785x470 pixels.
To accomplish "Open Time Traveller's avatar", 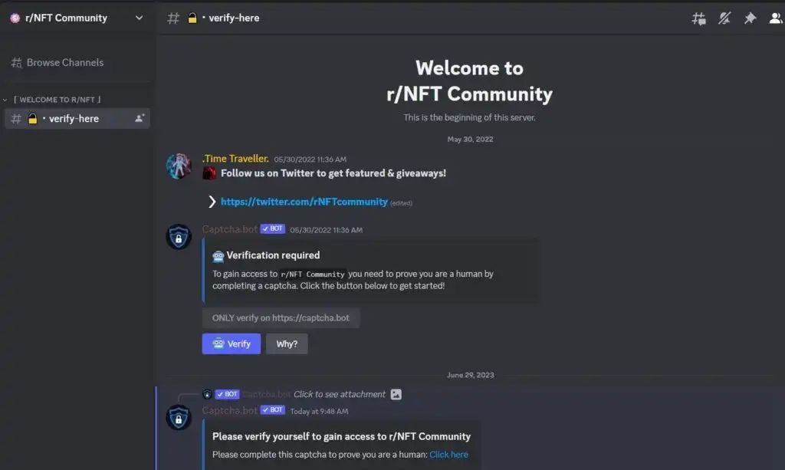I will pos(179,166).
